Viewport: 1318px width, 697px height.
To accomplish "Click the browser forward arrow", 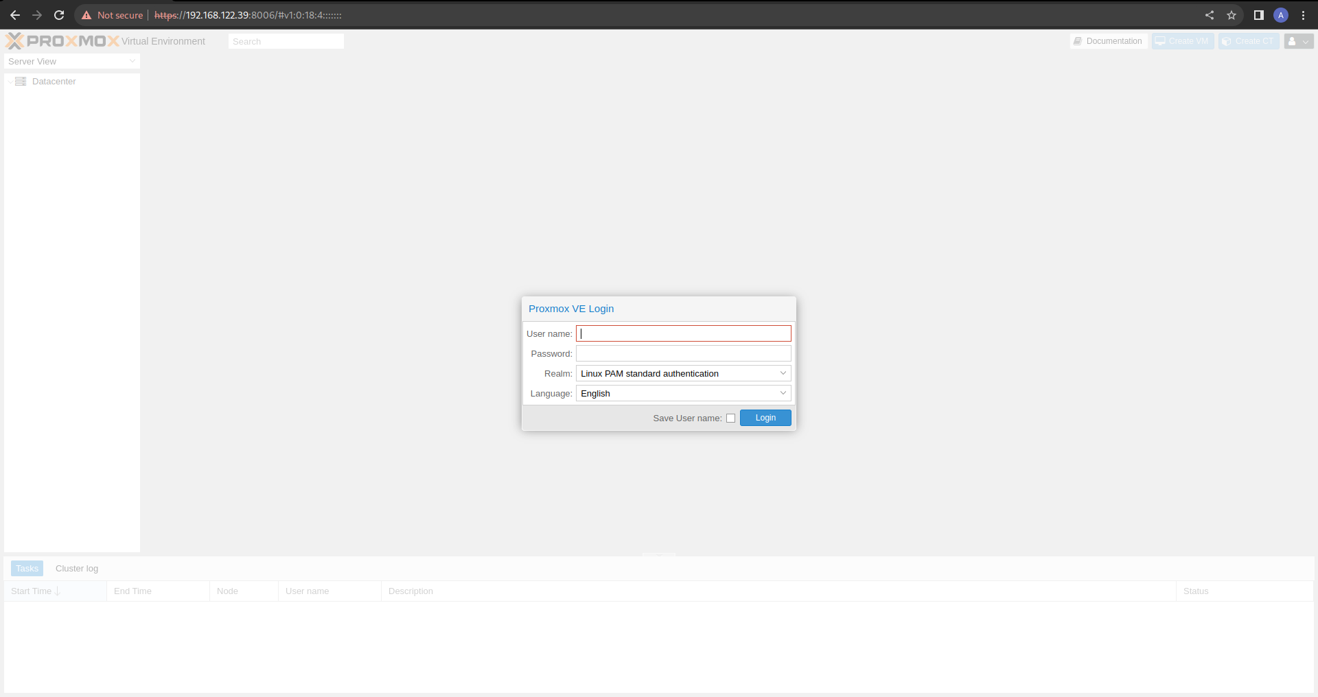I will point(37,15).
